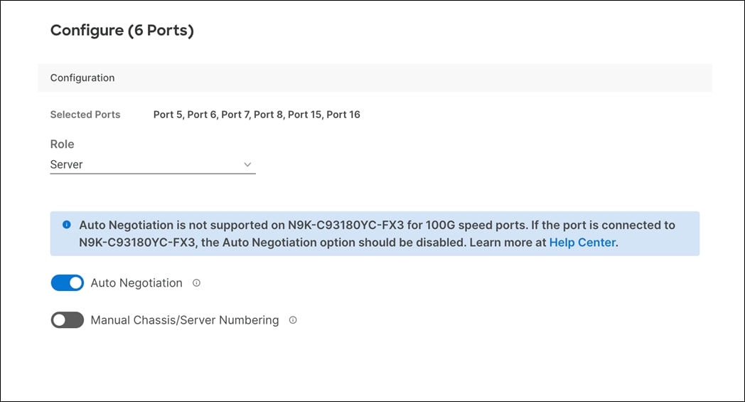Click the info icon beside Manual Chassis/Server Numbering
This screenshot has width=745, height=402.
pyautogui.click(x=293, y=320)
